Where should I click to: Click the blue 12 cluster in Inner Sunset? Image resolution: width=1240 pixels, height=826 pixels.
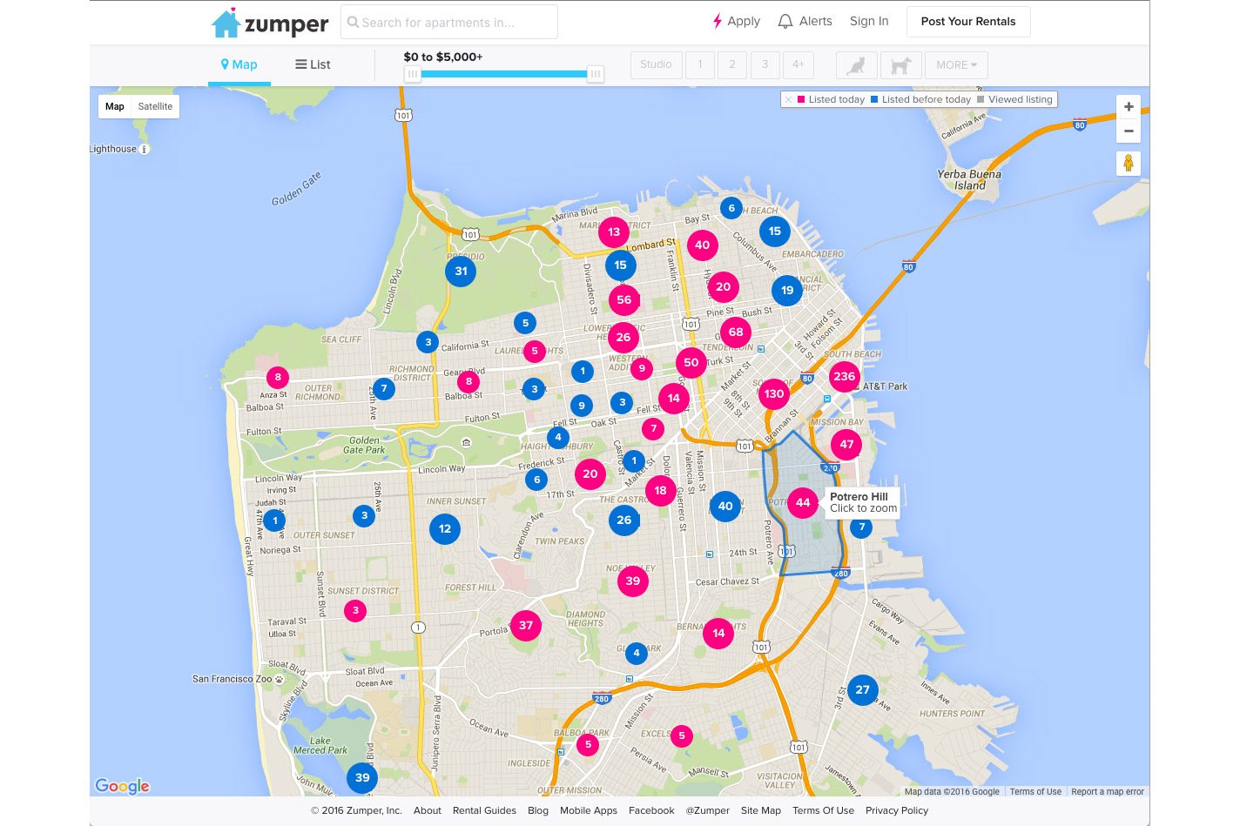[445, 528]
